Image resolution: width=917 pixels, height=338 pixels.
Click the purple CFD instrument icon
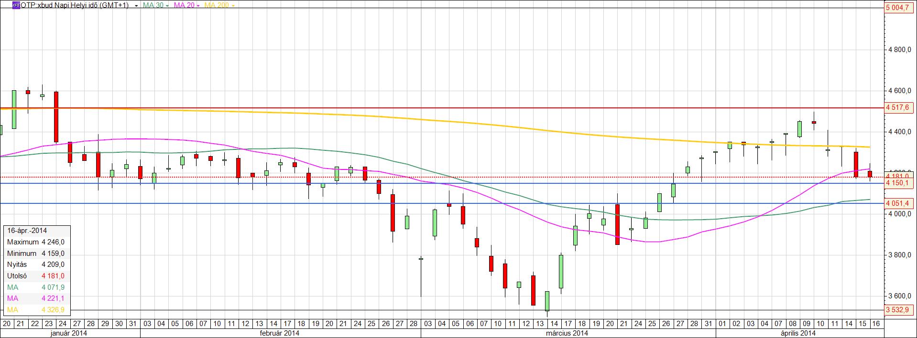click(16, 5)
